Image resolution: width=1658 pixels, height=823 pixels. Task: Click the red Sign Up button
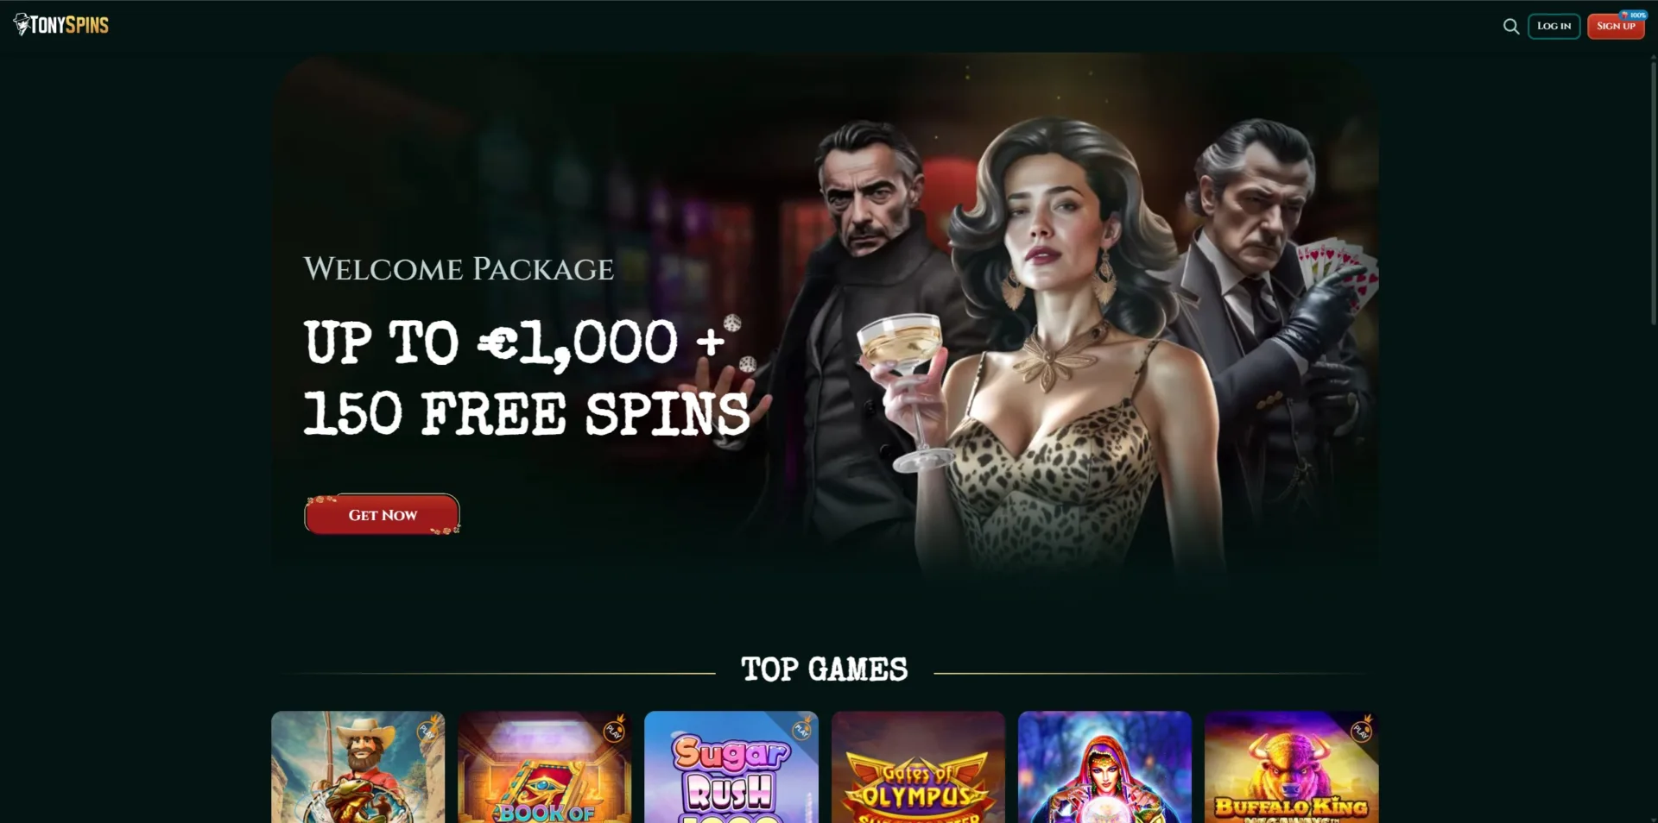pyautogui.click(x=1616, y=27)
